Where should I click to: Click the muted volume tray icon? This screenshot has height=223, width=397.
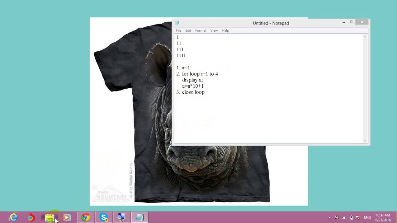tap(358, 217)
